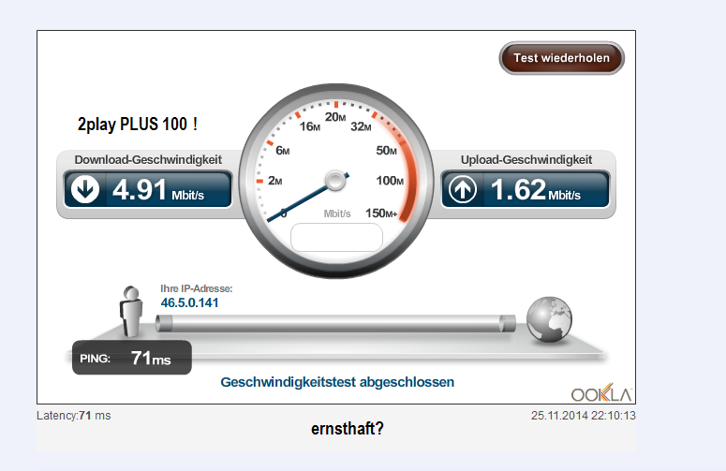
Task: Click the Upload-Geschwindigkeit label
Action: (526, 159)
